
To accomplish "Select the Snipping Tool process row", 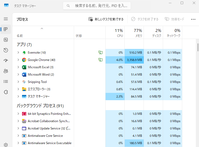I will coord(37,82).
